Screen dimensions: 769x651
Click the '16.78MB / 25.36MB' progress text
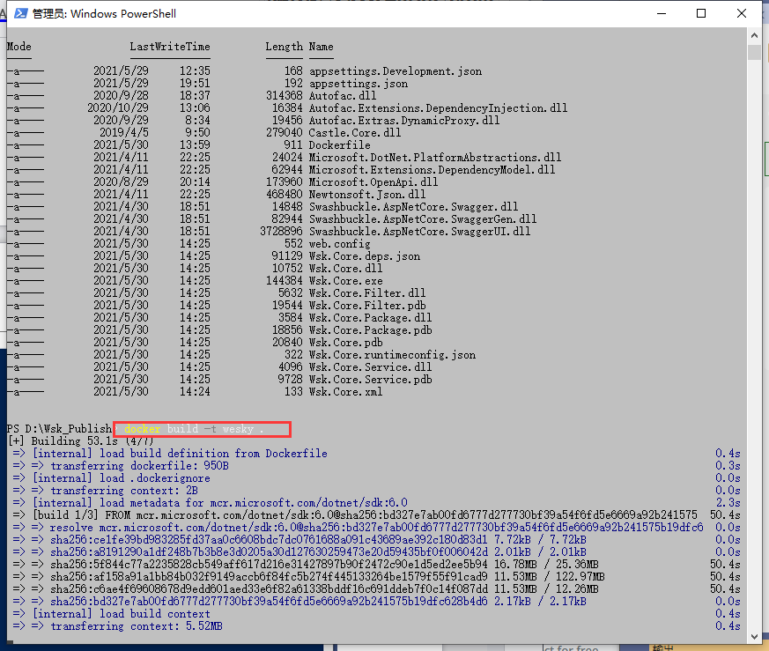pyautogui.click(x=546, y=564)
